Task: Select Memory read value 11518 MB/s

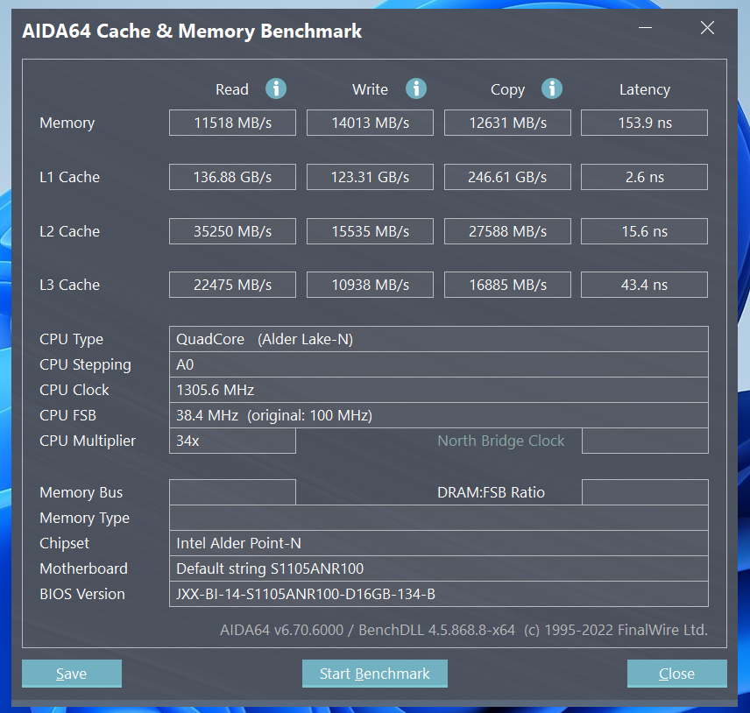Action: click(x=232, y=123)
